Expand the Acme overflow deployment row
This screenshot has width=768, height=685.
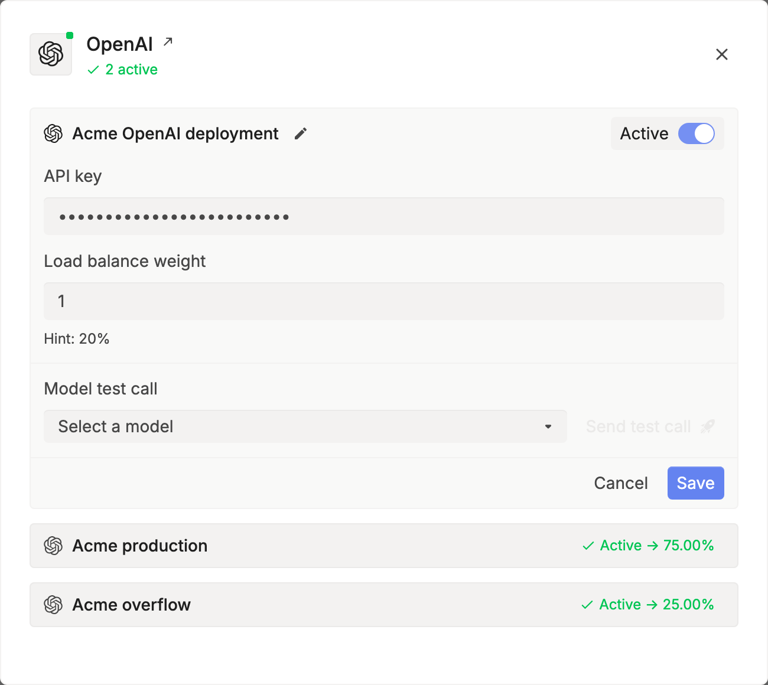coord(384,605)
